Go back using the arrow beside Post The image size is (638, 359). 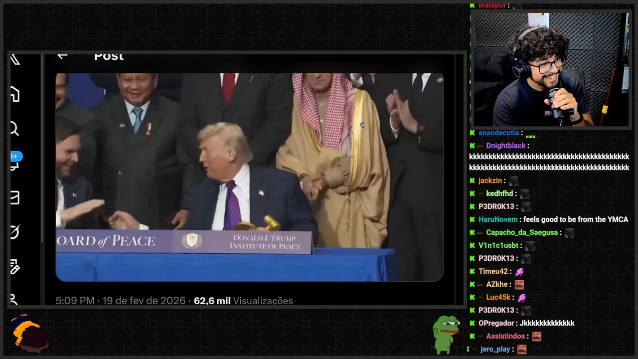pos(62,56)
